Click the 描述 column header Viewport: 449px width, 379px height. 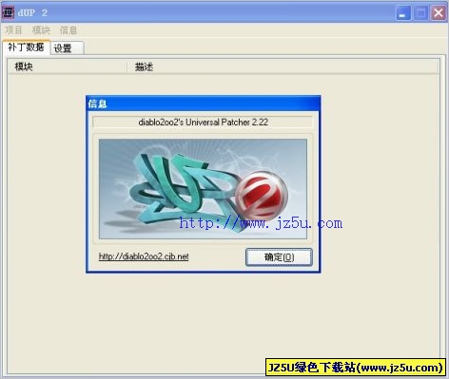(x=283, y=66)
